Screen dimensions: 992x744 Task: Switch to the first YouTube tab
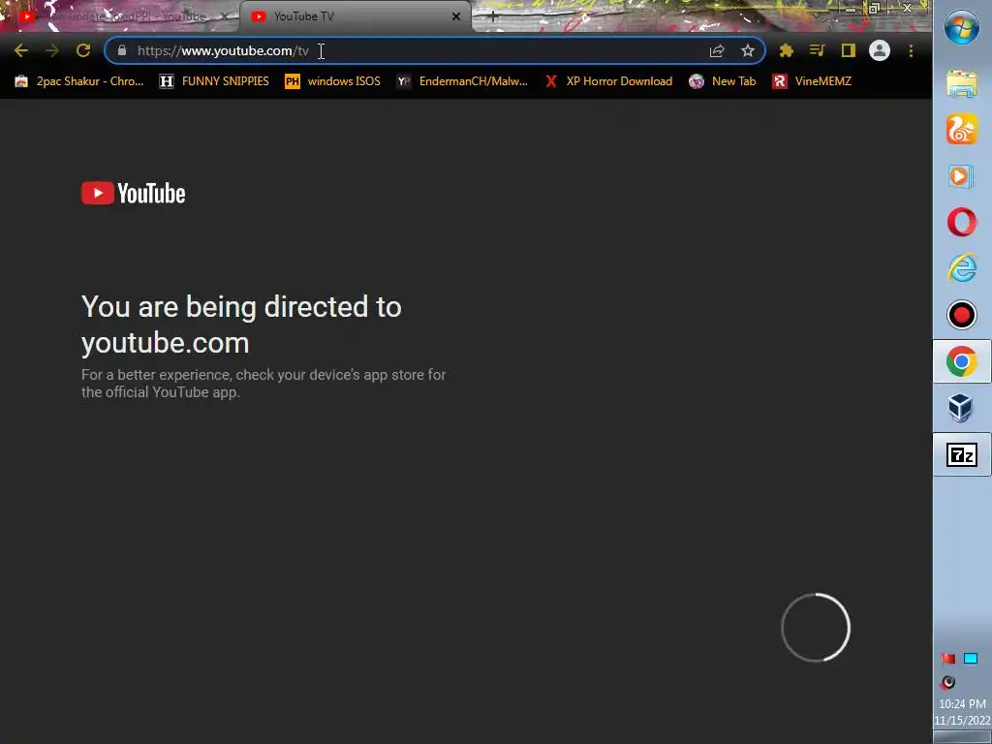[120, 16]
